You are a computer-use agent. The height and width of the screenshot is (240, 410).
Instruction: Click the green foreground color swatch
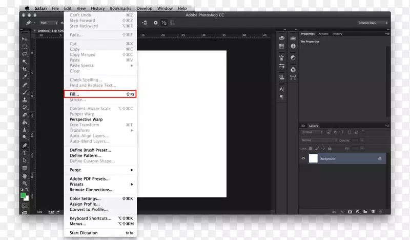click(23, 195)
